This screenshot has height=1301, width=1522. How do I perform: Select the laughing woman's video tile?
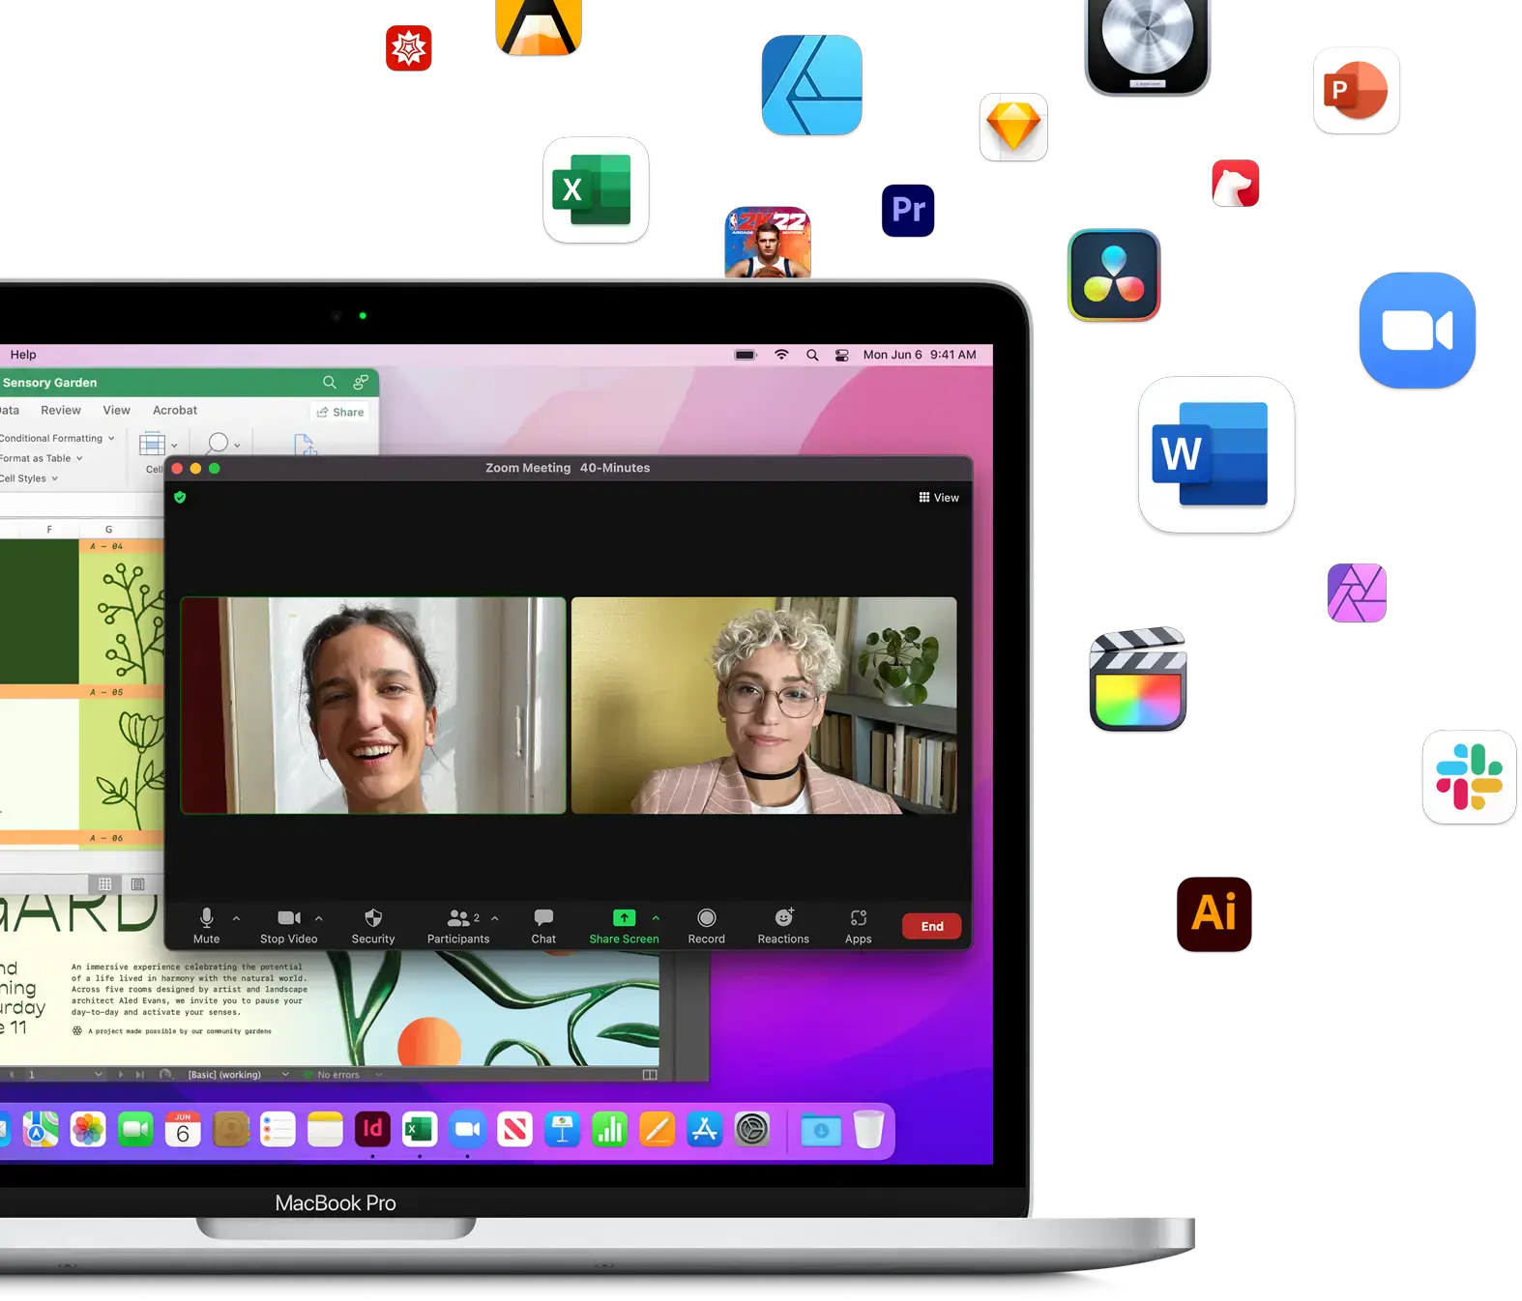[373, 705]
